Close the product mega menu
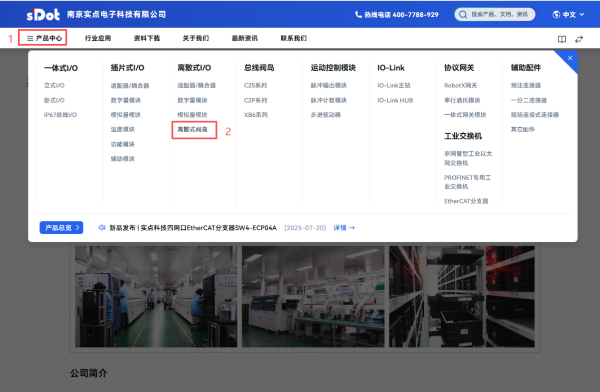This screenshot has width=600, height=392. [x=570, y=58]
